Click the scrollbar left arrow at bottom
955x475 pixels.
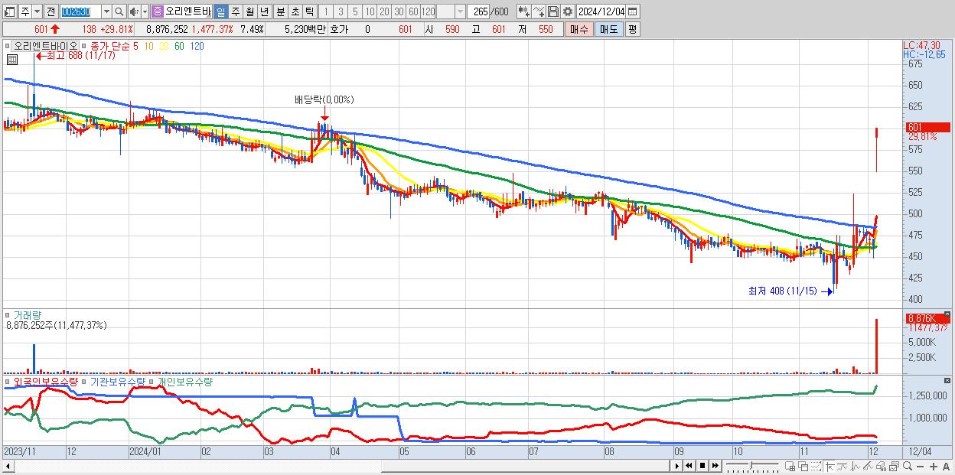pyautogui.click(x=8, y=466)
